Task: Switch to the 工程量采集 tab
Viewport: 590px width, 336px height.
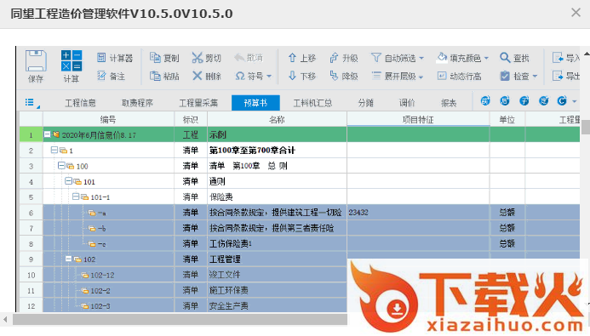Action: (x=198, y=103)
